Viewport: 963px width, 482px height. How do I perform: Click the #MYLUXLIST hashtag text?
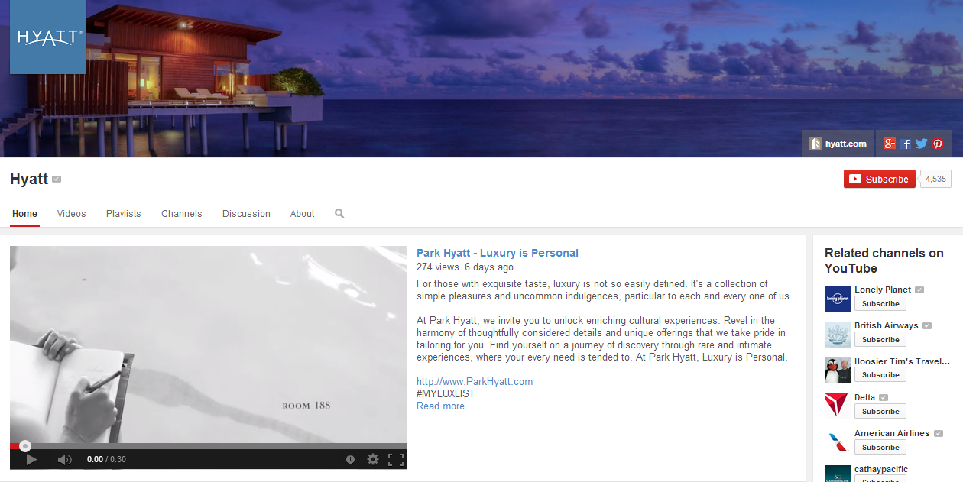(x=446, y=393)
